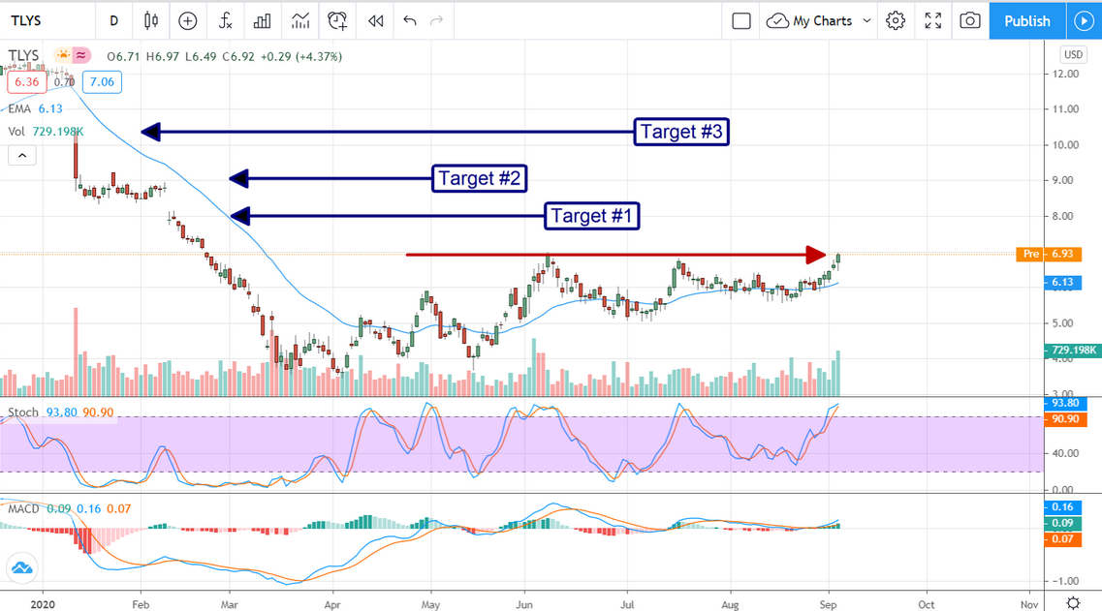Screen dimensions: 1102x611
Task: Click the play icon beside Publish
Action: tap(1084, 21)
